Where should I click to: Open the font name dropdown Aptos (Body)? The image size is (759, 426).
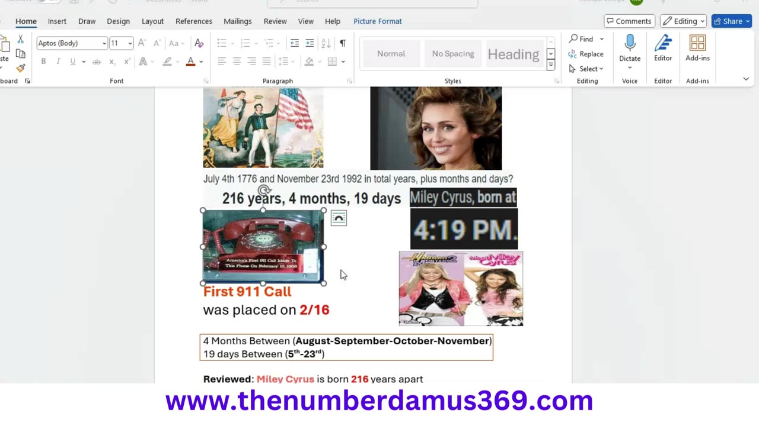coord(104,43)
